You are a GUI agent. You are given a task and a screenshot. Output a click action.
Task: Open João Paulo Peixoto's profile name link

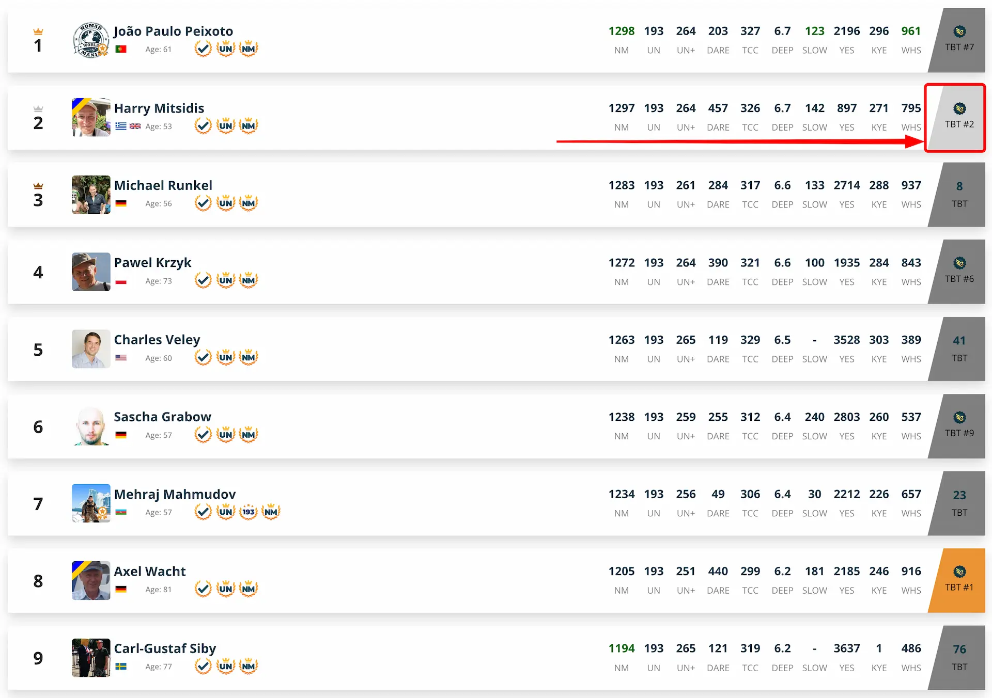(x=173, y=31)
